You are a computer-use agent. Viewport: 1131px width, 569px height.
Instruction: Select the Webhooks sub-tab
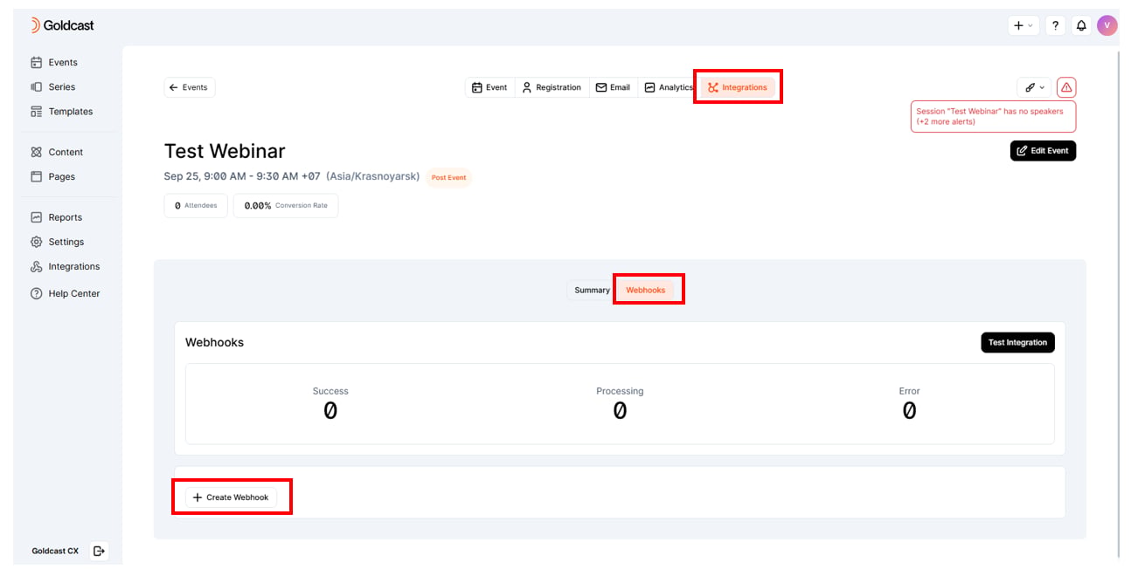[645, 290]
